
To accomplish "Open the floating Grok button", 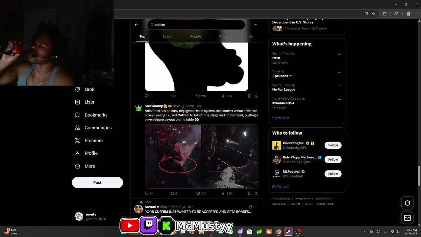I will [407, 203].
